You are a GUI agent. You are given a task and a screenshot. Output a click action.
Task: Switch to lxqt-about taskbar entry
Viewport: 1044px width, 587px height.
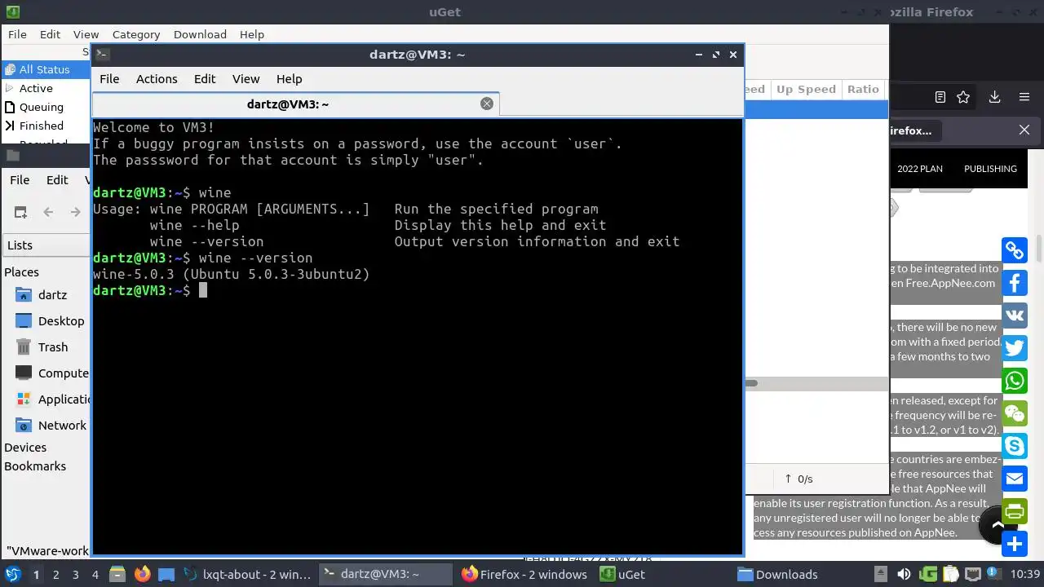(248, 574)
